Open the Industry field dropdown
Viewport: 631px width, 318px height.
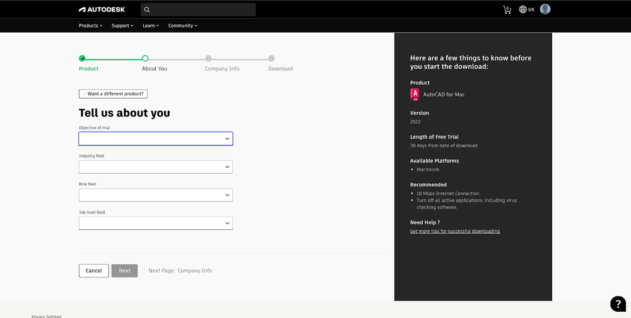click(155, 167)
